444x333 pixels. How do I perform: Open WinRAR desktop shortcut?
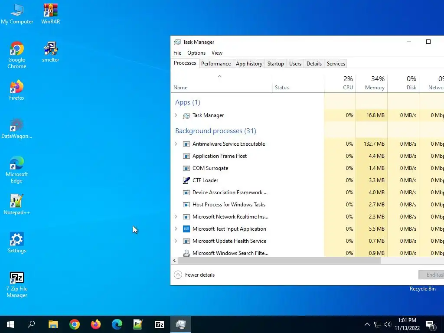(x=50, y=14)
